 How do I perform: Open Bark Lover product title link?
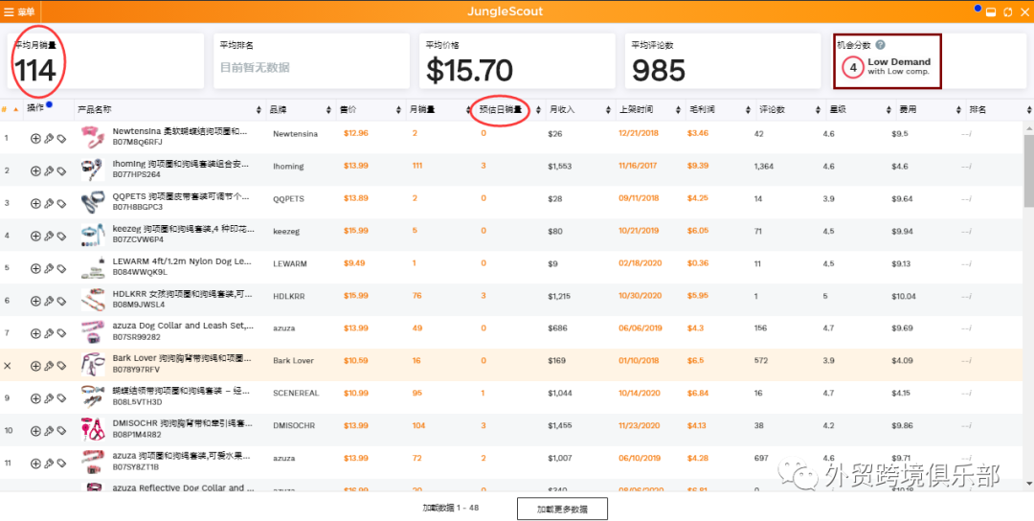[182, 358]
